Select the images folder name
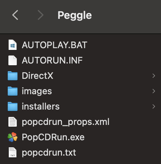 37,91
